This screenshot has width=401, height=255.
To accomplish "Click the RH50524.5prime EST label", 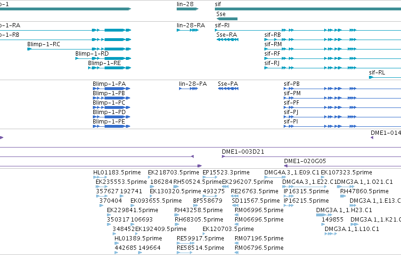I will pyautogui.click(x=197, y=182).
